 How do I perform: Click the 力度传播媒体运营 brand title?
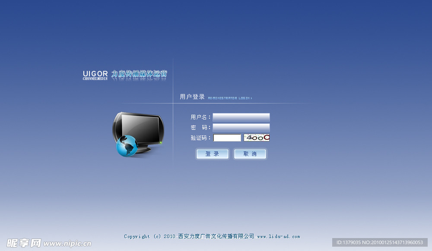point(139,74)
